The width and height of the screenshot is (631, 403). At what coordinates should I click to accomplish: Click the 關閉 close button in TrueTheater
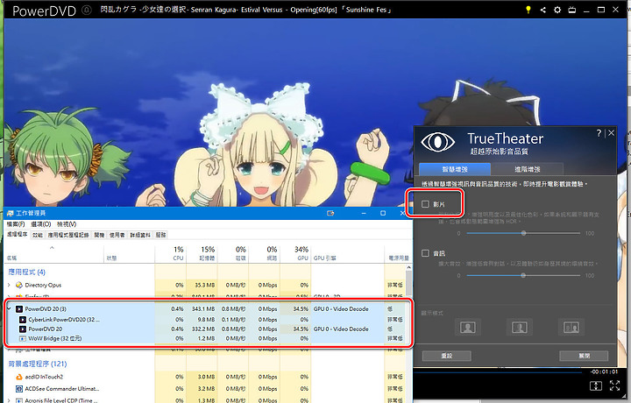(584, 356)
